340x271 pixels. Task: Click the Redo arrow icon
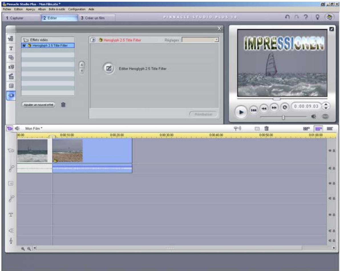296,17
